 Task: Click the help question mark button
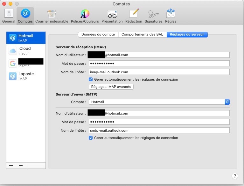tap(234, 176)
